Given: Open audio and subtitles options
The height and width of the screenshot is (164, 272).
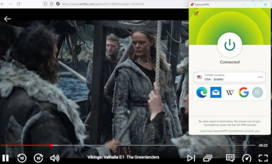Looking at the screenshot, I should [x=230, y=158].
